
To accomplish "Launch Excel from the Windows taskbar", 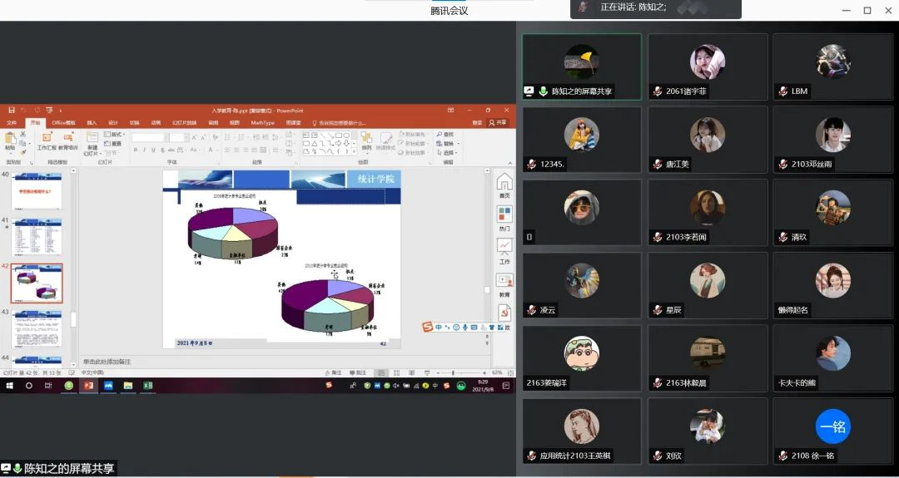I will tap(148, 386).
